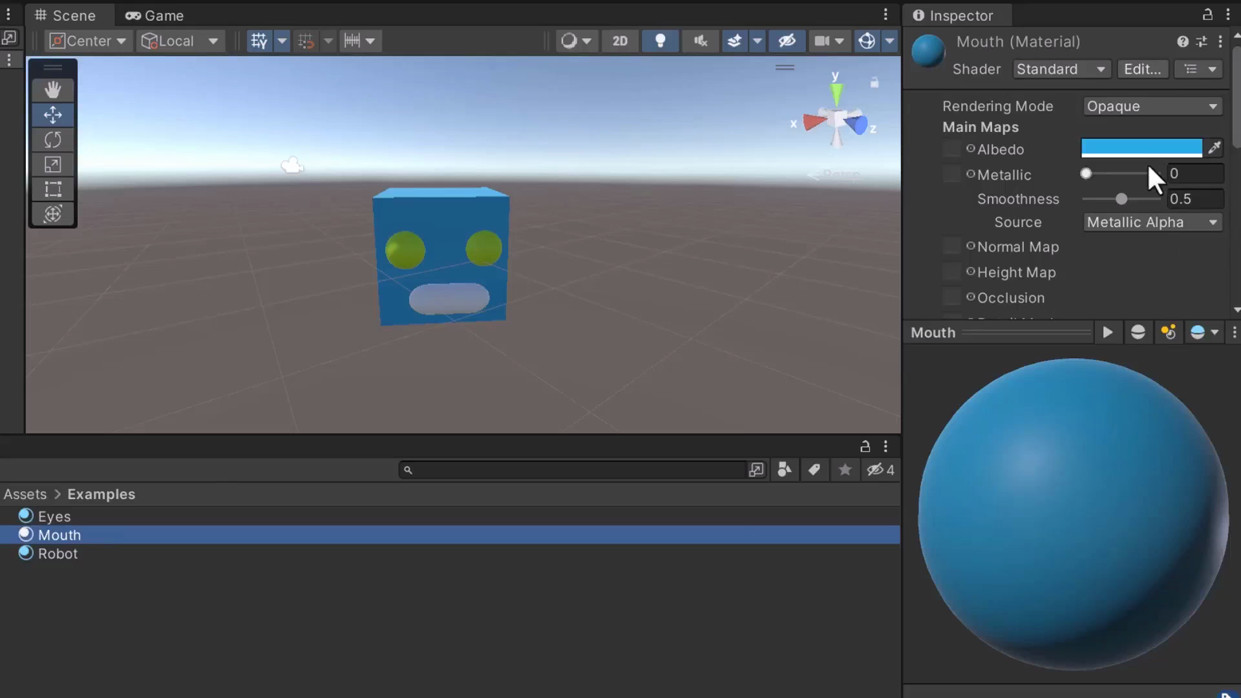The height and width of the screenshot is (698, 1241).
Task: Open the Smoothness Source dropdown
Action: tap(1152, 222)
